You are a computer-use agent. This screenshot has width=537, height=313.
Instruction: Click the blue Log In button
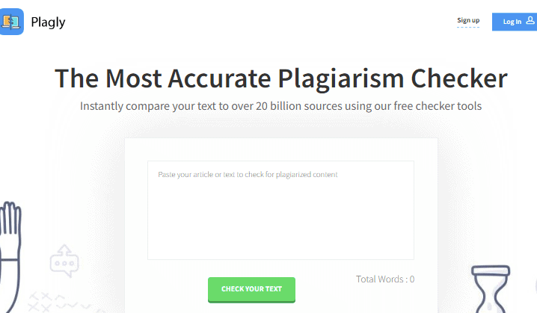(515, 22)
